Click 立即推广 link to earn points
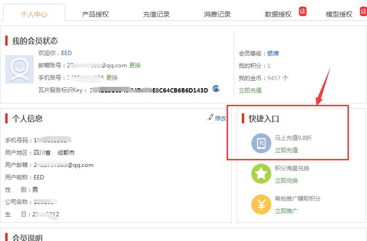 (286, 211)
